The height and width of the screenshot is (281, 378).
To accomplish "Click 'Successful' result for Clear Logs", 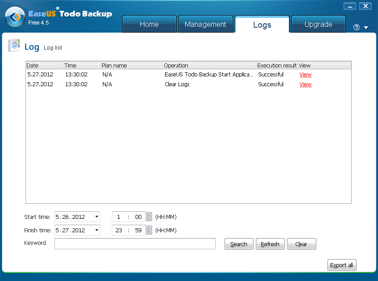I will [271, 84].
